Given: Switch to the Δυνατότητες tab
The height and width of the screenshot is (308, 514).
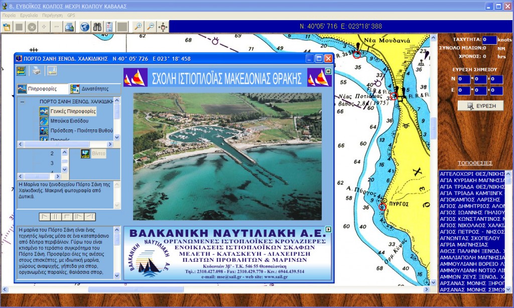Looking at the screenshot, I should (x=95, y=89).
